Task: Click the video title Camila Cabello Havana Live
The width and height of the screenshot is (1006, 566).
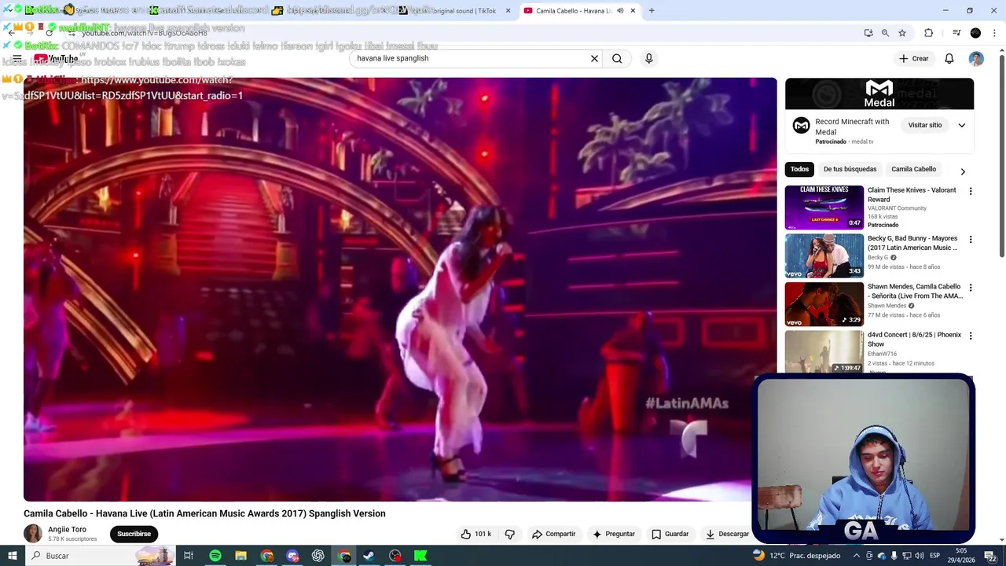Action: click(x=204, y=513)
